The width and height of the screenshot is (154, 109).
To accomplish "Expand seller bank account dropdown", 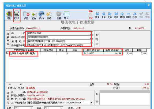I will (x=91, y=103).
